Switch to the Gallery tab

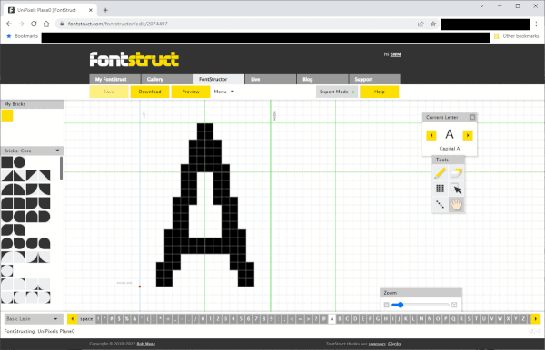[167, 79]
